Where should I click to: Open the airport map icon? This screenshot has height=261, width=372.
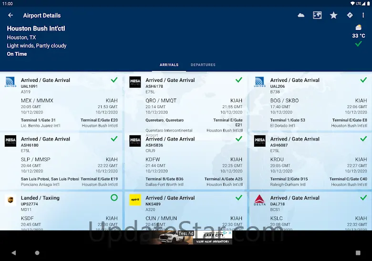[x=317, y=15]
